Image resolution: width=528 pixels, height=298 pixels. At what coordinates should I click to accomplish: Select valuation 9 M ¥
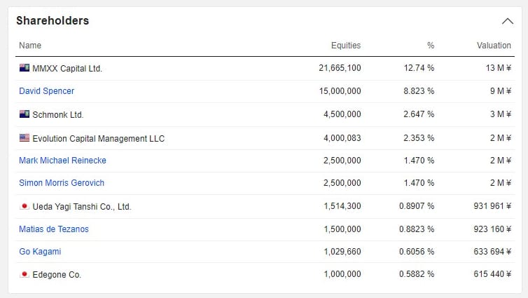click(x=501, y=91)
